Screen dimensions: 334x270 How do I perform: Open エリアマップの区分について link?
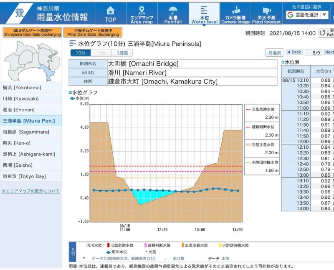point(31,191)
